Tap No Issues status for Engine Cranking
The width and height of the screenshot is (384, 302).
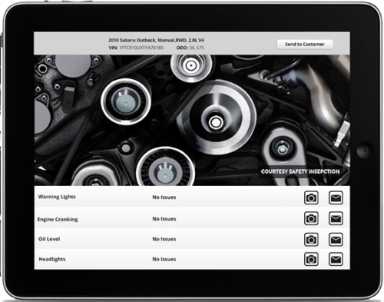pos(164,219)
